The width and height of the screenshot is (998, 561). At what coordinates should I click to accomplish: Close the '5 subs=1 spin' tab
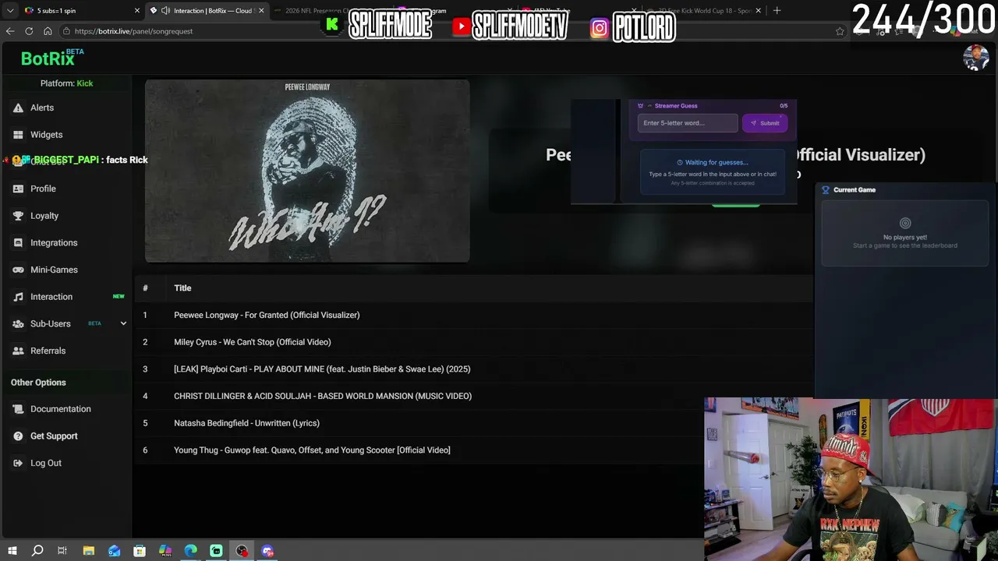(137, 11)
